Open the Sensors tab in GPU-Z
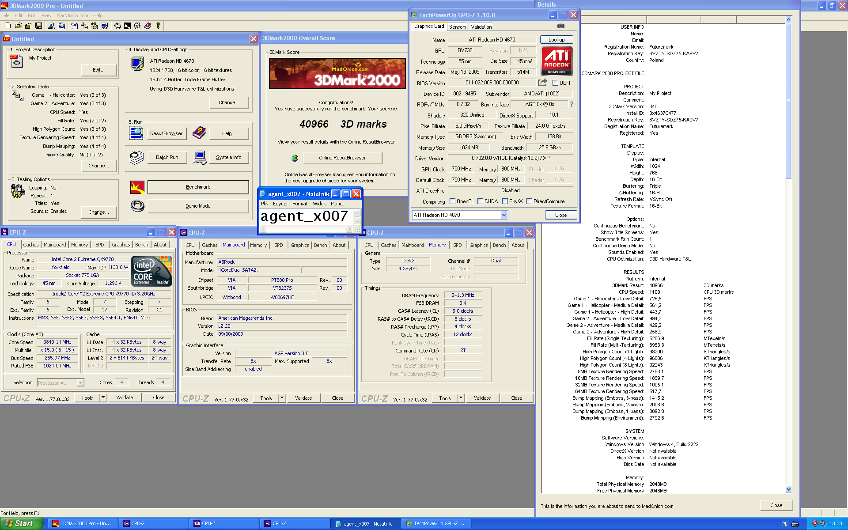This screenshot has height=530, width=848. tap(458, 27)
